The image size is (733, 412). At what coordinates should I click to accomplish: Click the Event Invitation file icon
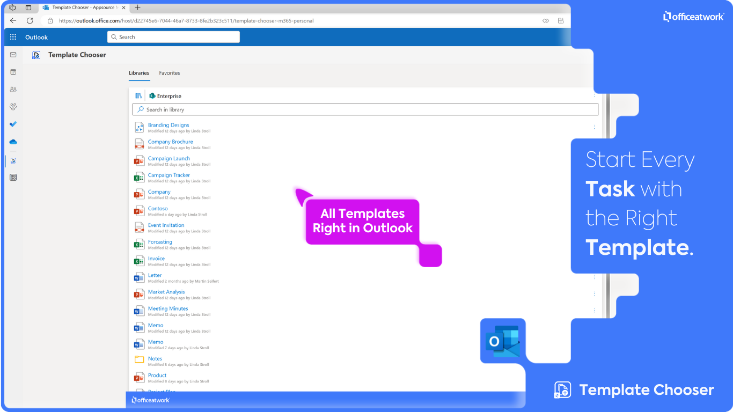139,227
